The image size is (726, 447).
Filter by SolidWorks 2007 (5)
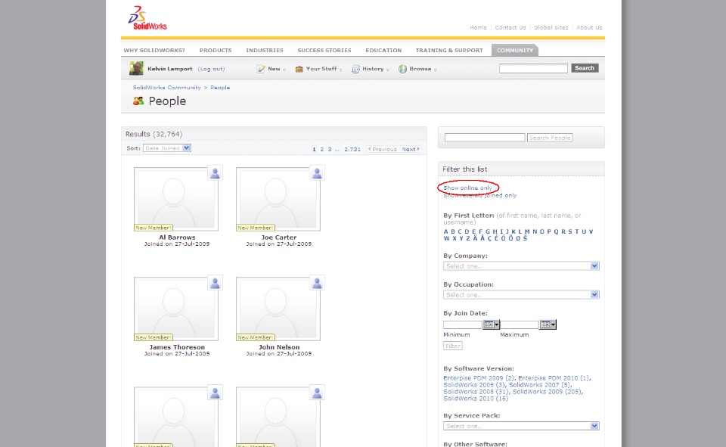click(x=540, y=385)
